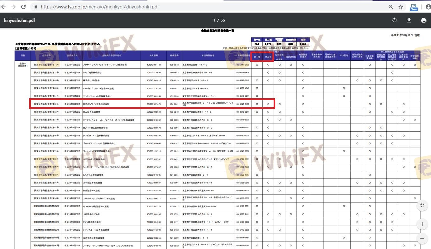Open the extension labeled New
Viewport: 431px width, 249px height.
coord(414,7)
